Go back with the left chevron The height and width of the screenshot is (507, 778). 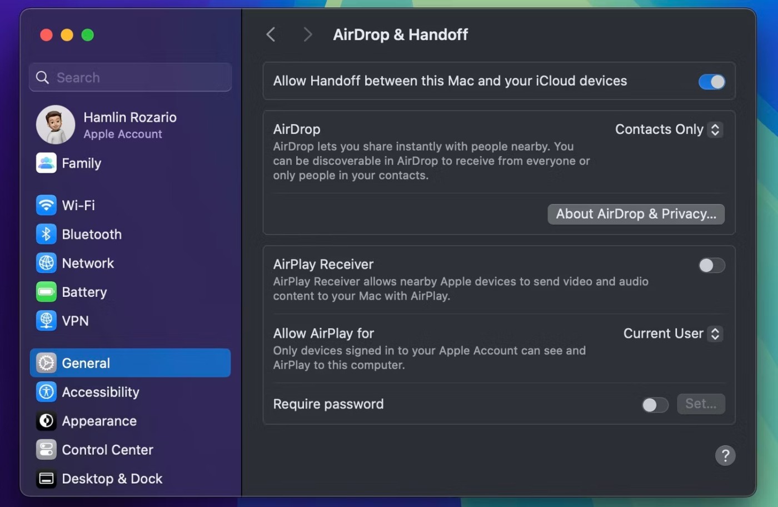pos(271,34)
